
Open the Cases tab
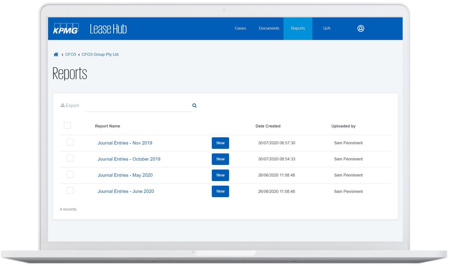click(x=240, y=28)
